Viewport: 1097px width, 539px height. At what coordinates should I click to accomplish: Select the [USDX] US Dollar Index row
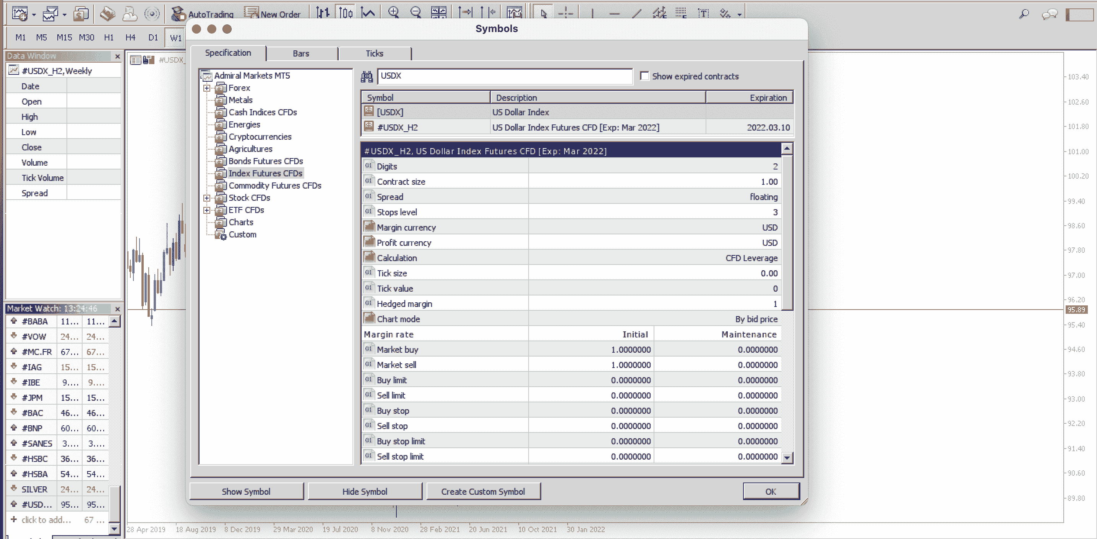(x=577, y=112)
